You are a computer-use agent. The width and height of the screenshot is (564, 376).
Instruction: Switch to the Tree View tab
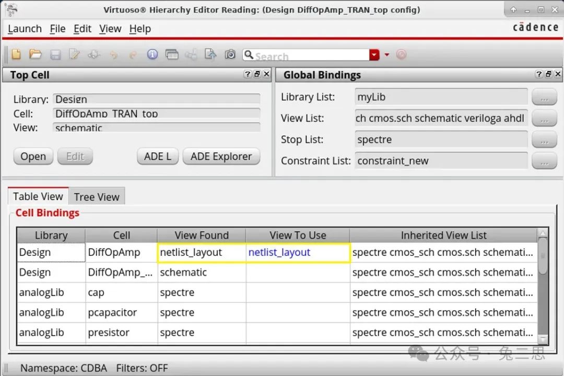tap(97, 197)
